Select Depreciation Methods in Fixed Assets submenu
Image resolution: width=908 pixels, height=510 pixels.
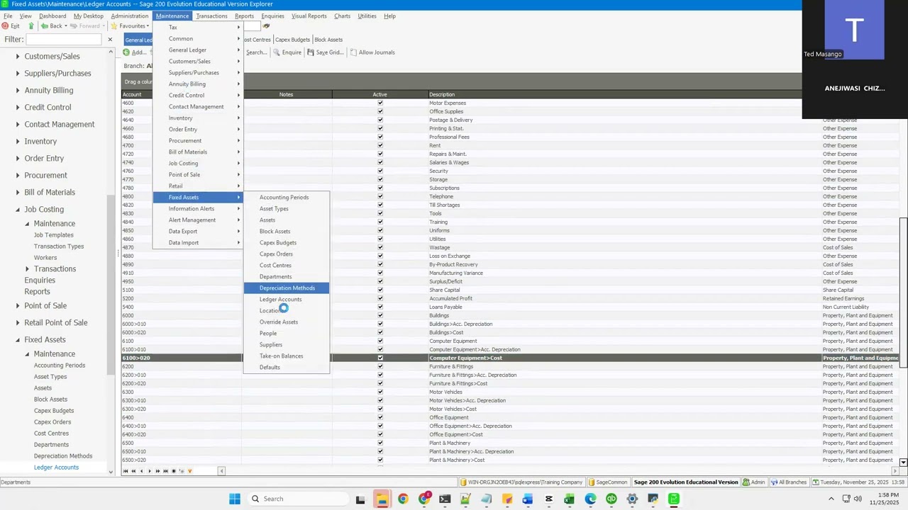287,288
